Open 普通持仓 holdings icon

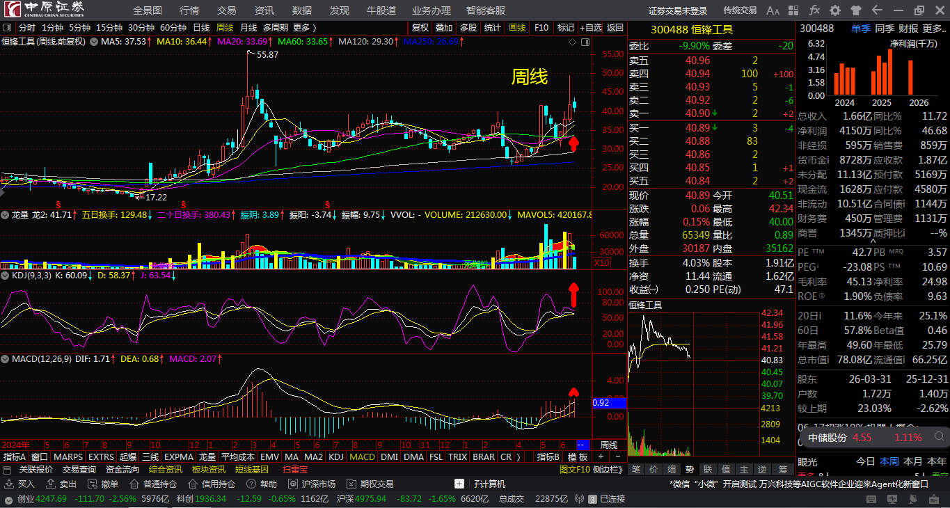134,484
